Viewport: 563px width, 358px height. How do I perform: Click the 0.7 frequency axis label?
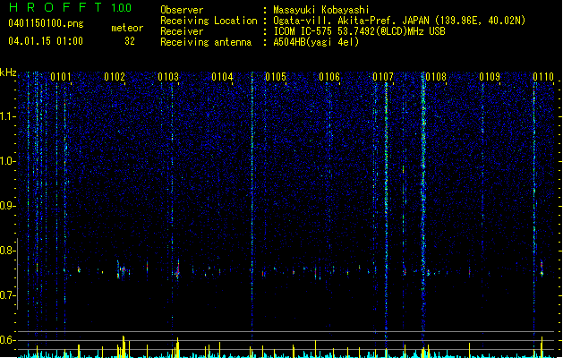tap(8, 295)
